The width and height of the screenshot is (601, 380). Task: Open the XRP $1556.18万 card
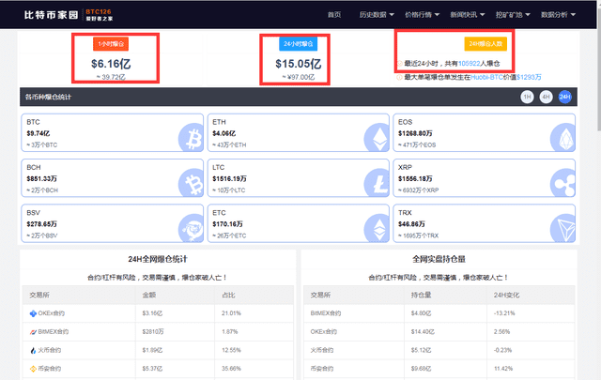pyautogui.click(x=485, y=178)
